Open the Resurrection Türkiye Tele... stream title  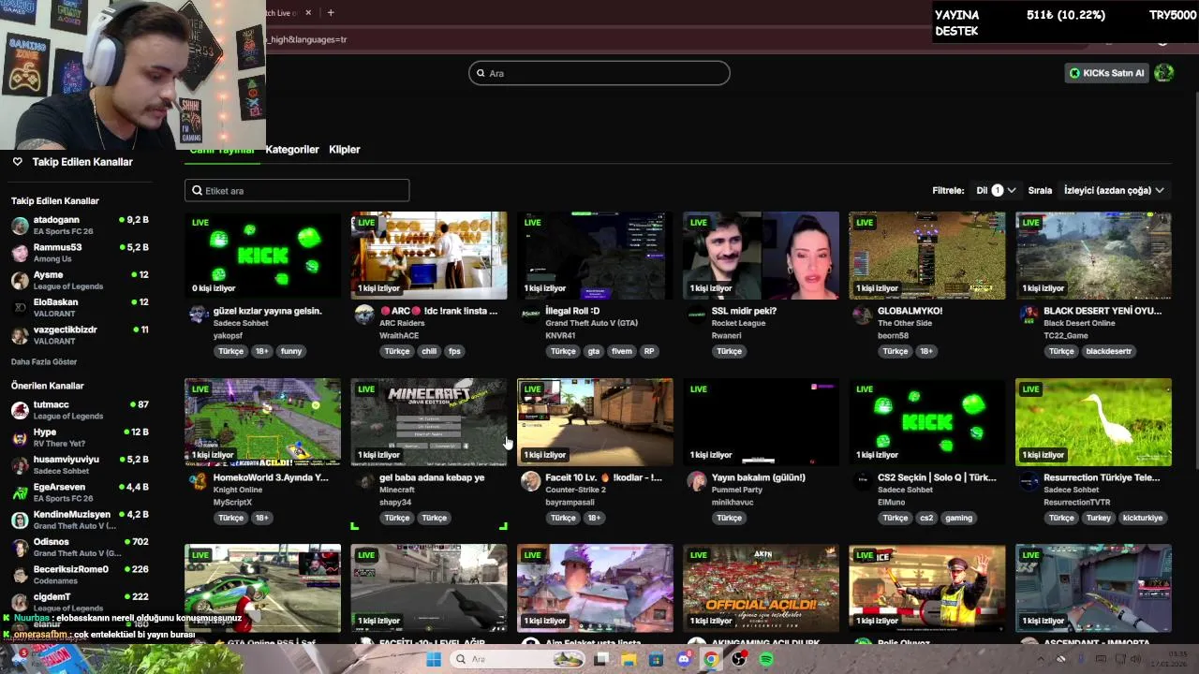pyautogui.click(x=1102, y=477)
